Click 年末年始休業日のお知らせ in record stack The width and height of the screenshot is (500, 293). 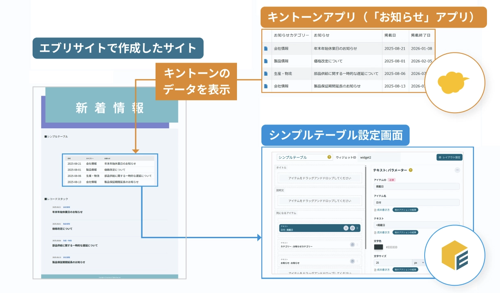tap(67, 212)
